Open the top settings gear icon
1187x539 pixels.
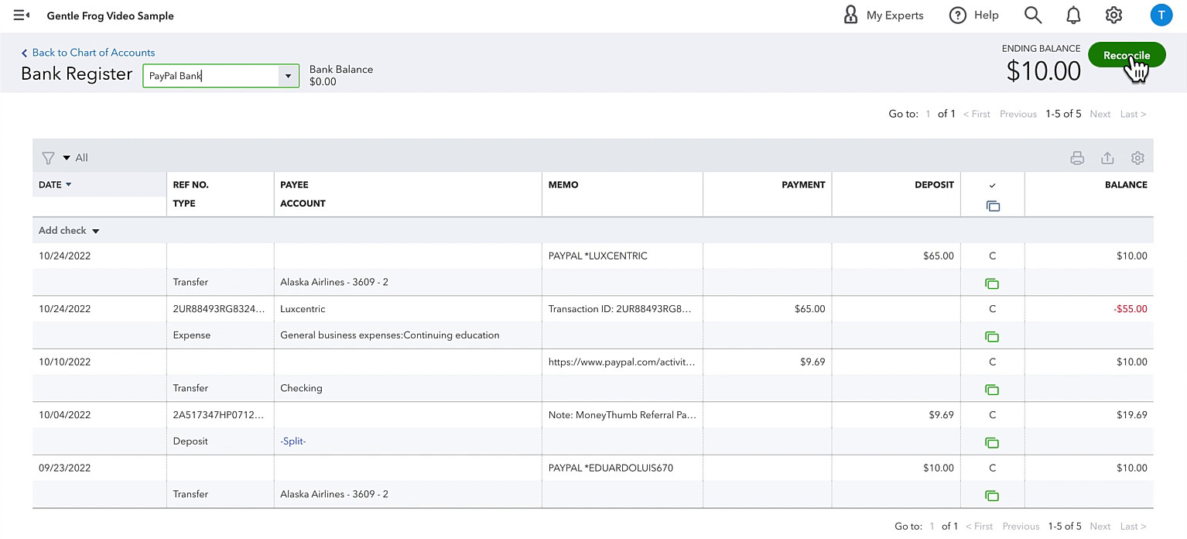point(1113,15)
